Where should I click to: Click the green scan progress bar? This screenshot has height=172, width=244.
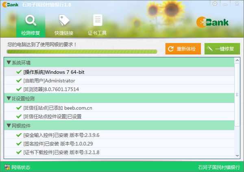[82, 52]
